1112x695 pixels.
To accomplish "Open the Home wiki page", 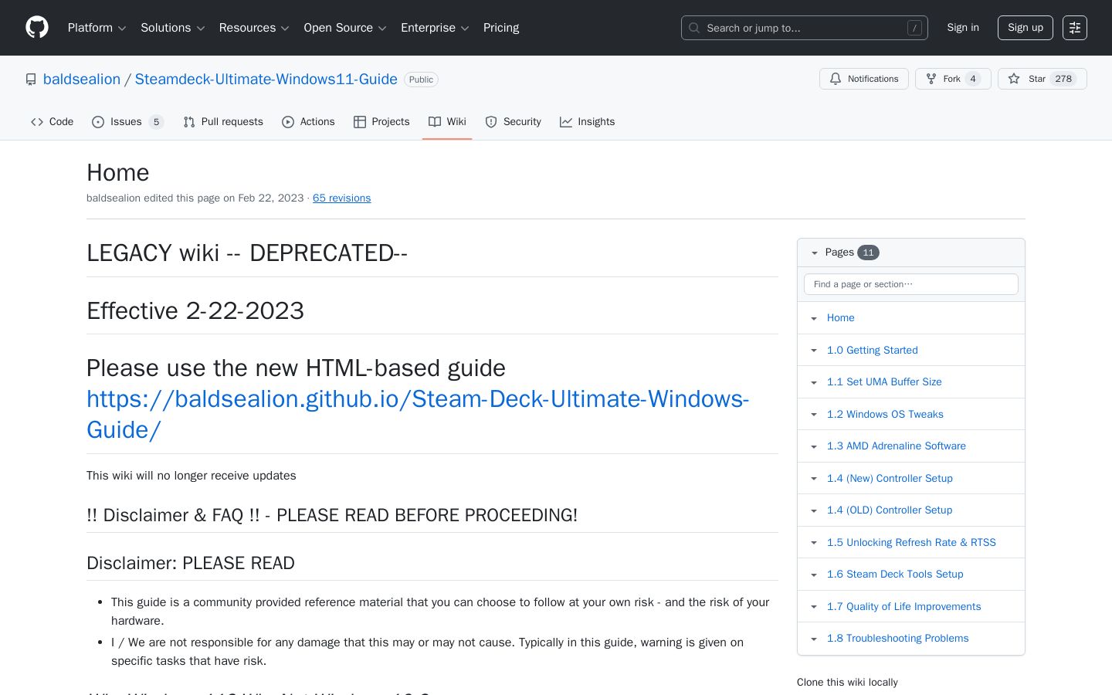I will tap(841, 318).
